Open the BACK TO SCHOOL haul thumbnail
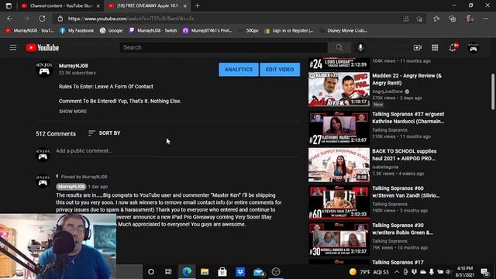The height and width of the screenshot is (279, 496). [x=339, y=165]
